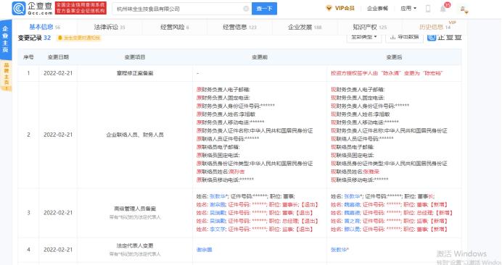Switch to the 知识产权 tab

369,28
